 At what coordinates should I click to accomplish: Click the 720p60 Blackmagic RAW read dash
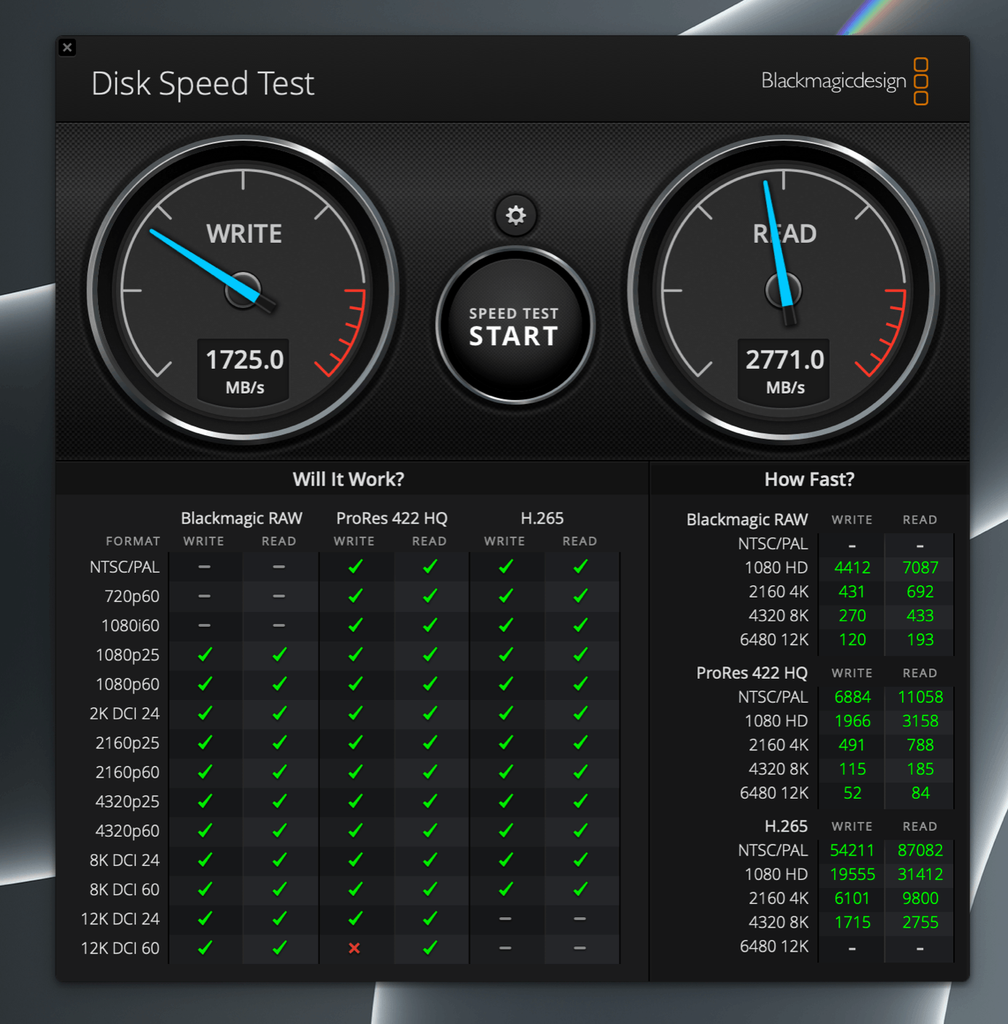point(279,596)
